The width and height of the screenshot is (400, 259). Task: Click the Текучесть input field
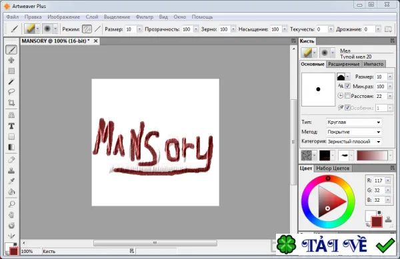tap(322, 29)
